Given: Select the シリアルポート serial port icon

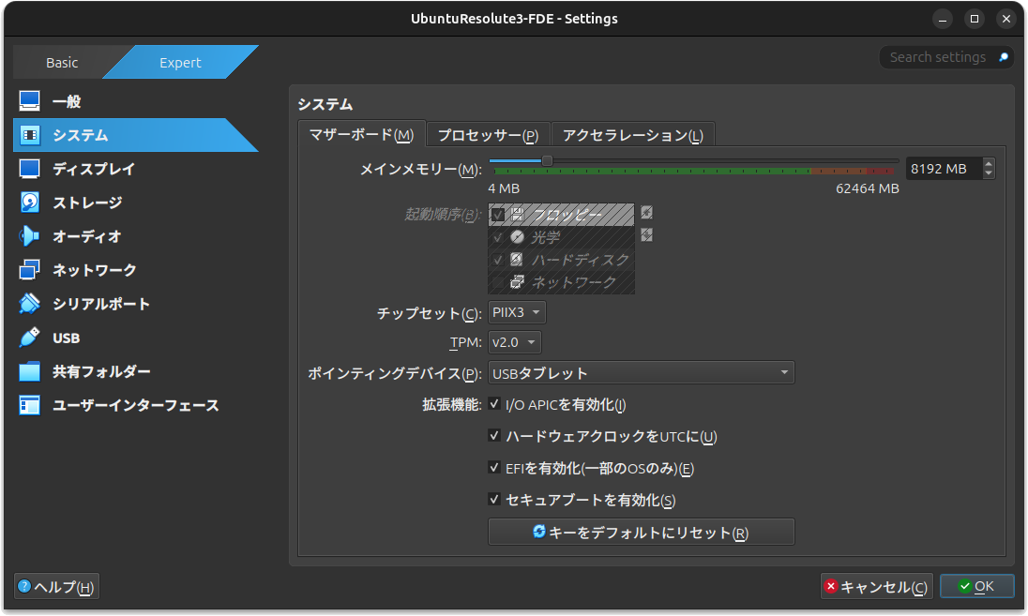Looking at the screenshot, I should (30, 304).
